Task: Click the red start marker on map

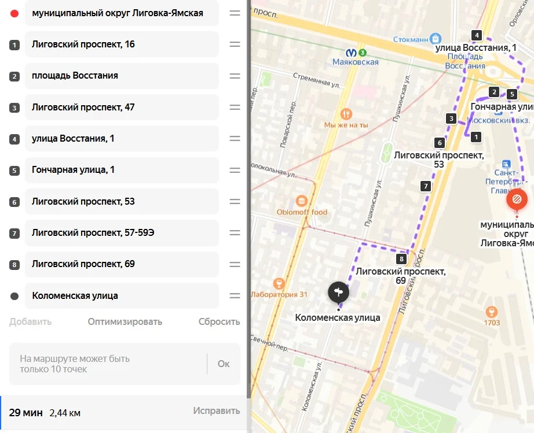Action: pyautogui.click(x=517, y=199)
